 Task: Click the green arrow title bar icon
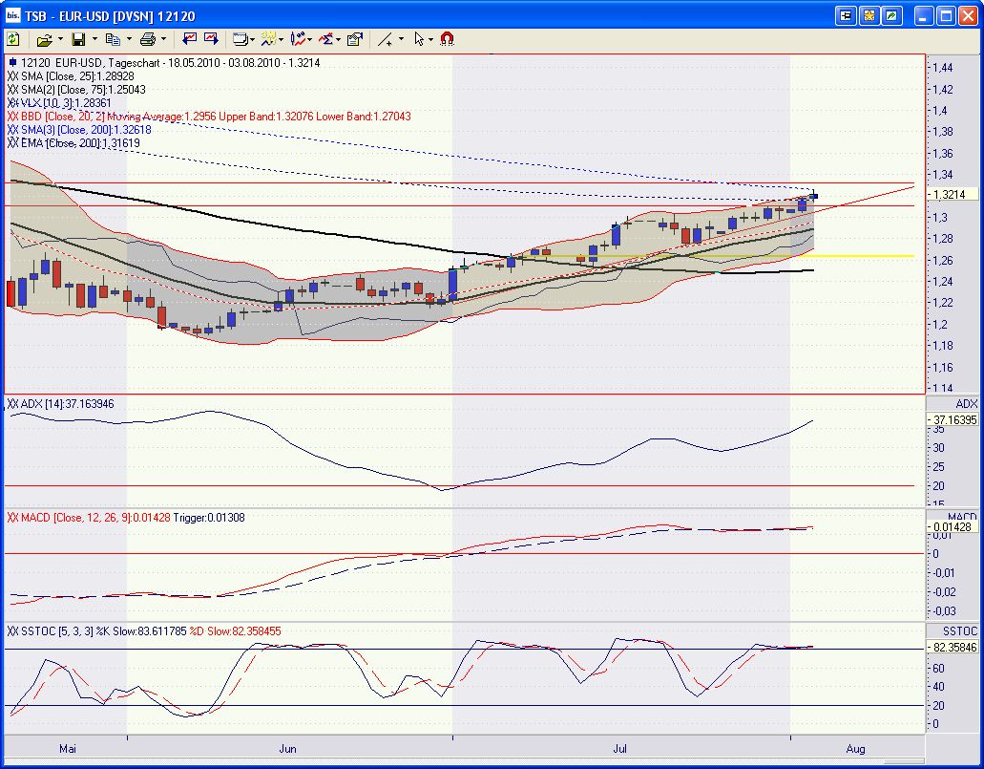891,15
